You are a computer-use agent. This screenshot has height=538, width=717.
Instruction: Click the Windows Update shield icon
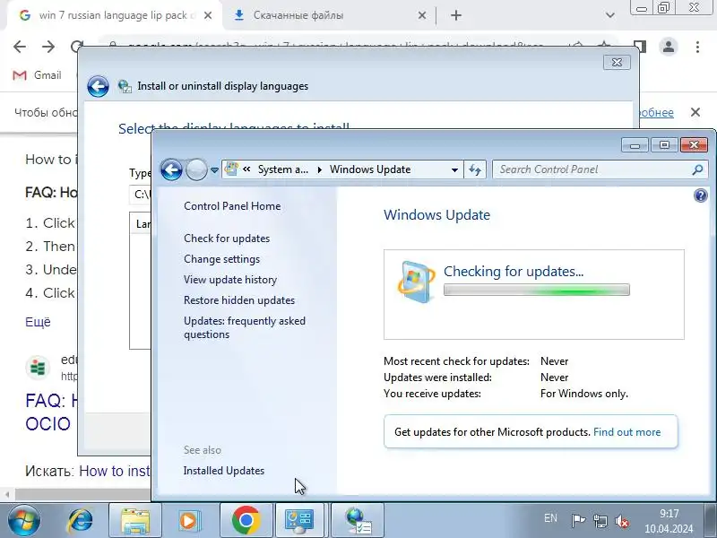tap(416, 282)
